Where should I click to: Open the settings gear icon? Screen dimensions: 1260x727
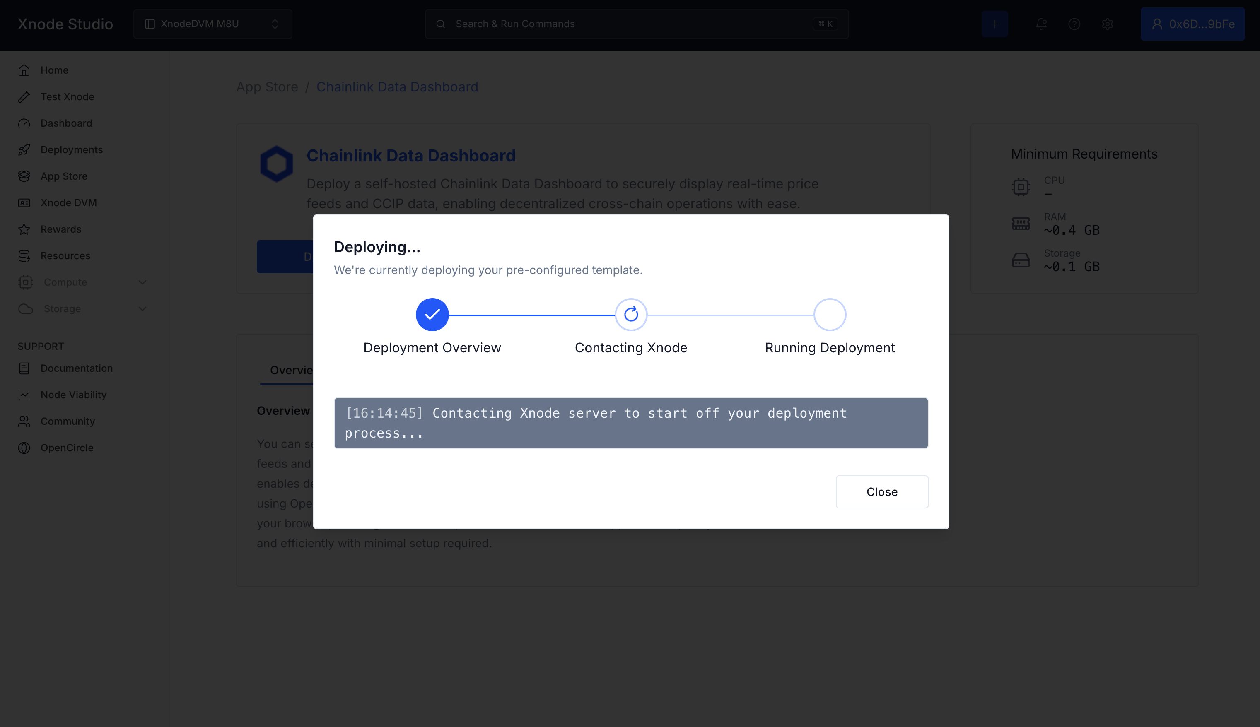(1107, 24)
